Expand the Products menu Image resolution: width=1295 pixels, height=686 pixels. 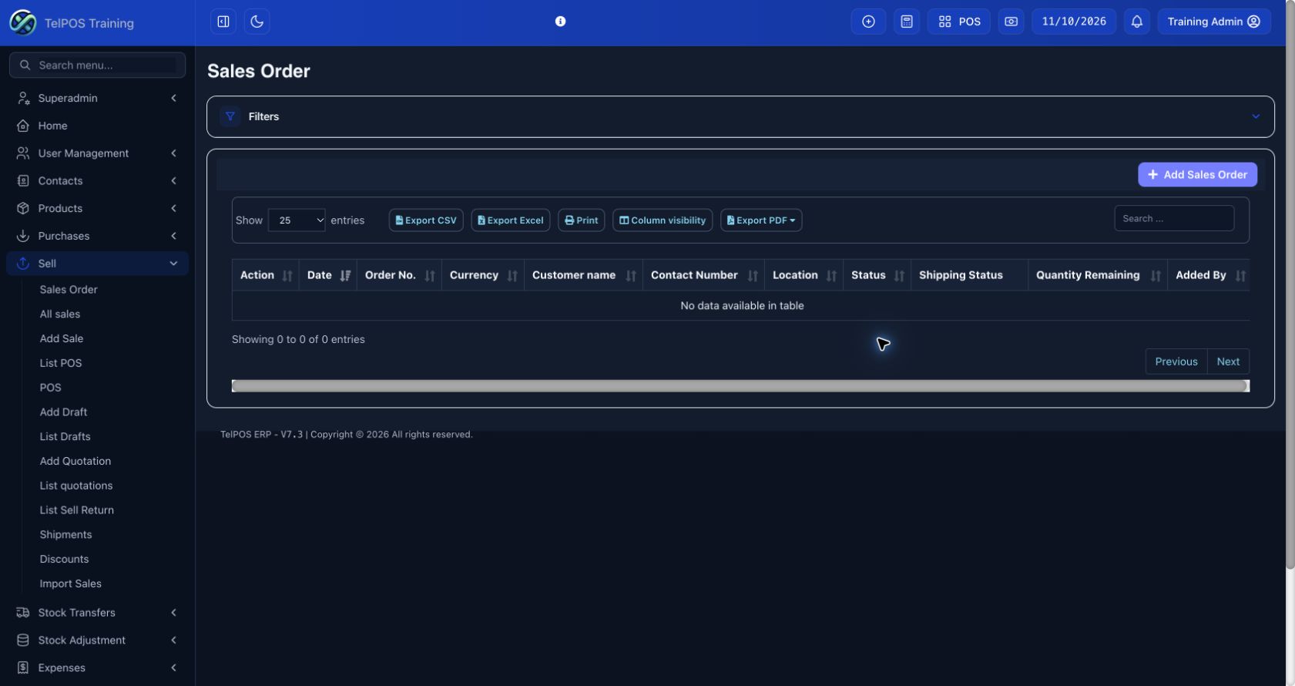pos(98,208)
